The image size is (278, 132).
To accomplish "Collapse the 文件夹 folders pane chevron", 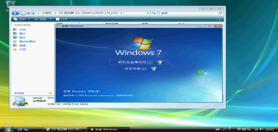I will 50,93.
